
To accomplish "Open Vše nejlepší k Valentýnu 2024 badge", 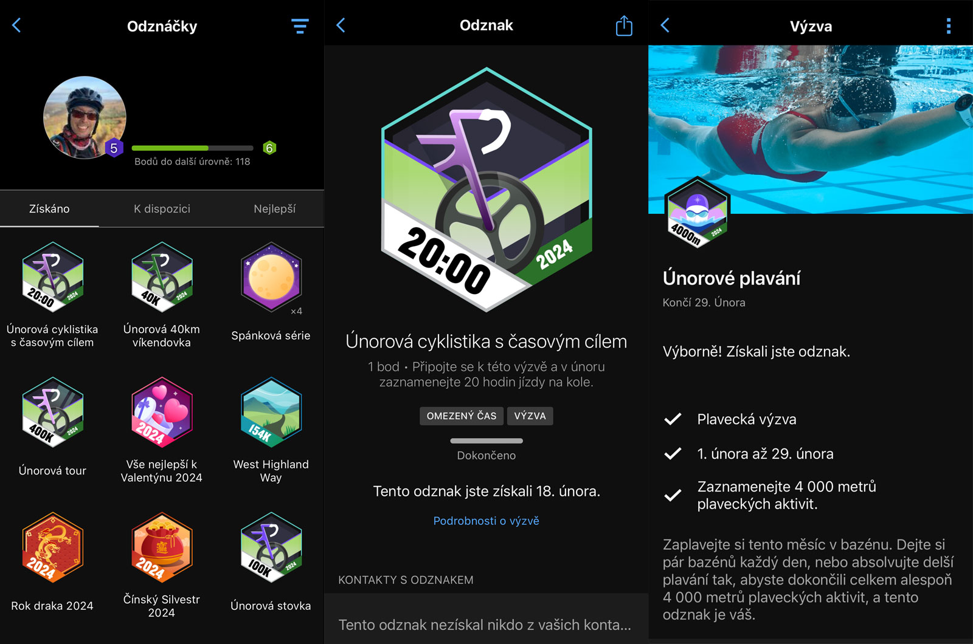I will [x=162, y=413].
